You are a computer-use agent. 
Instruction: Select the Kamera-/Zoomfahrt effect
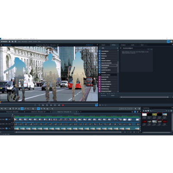(108, 82)
